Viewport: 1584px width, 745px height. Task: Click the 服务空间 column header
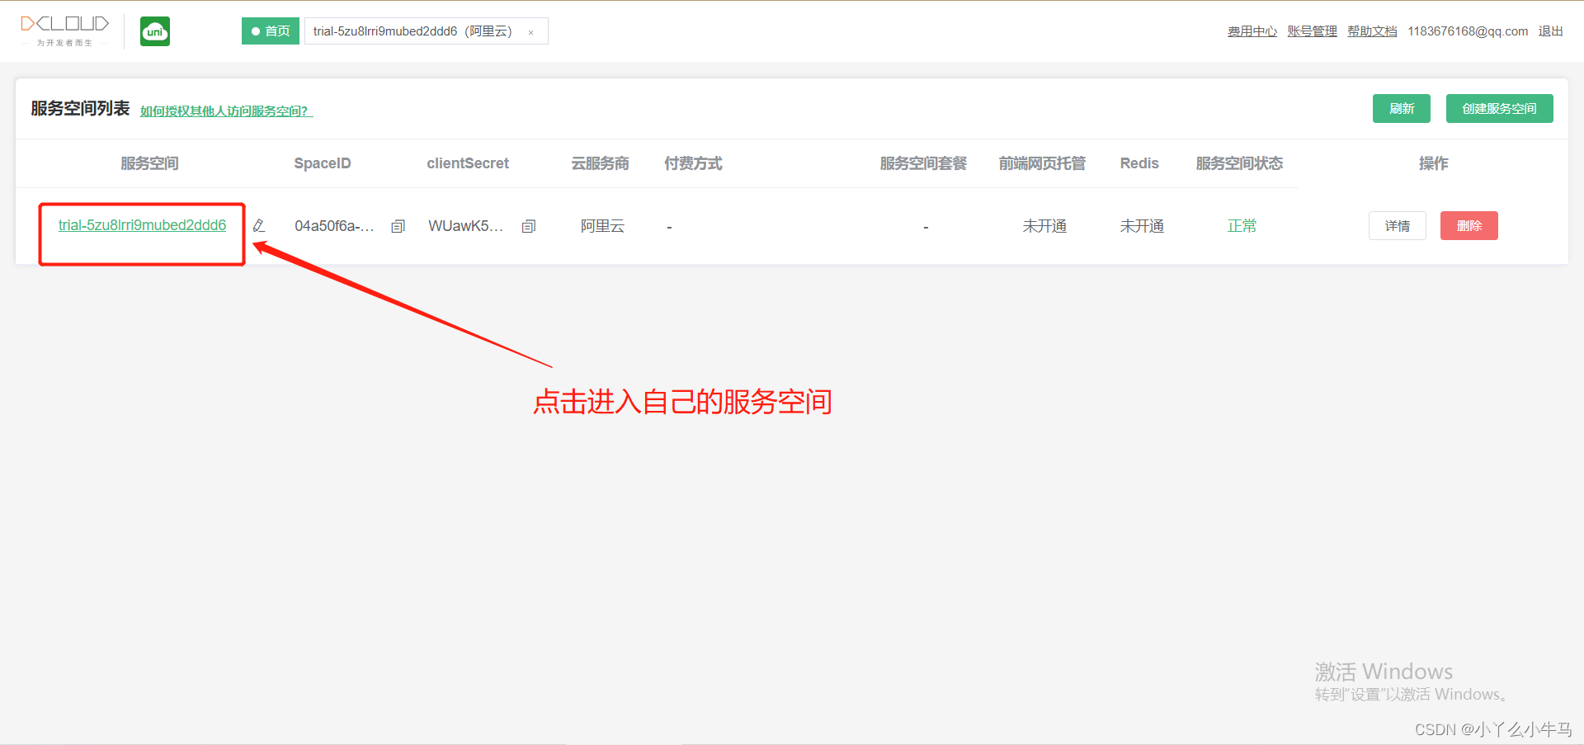[149, 163]
